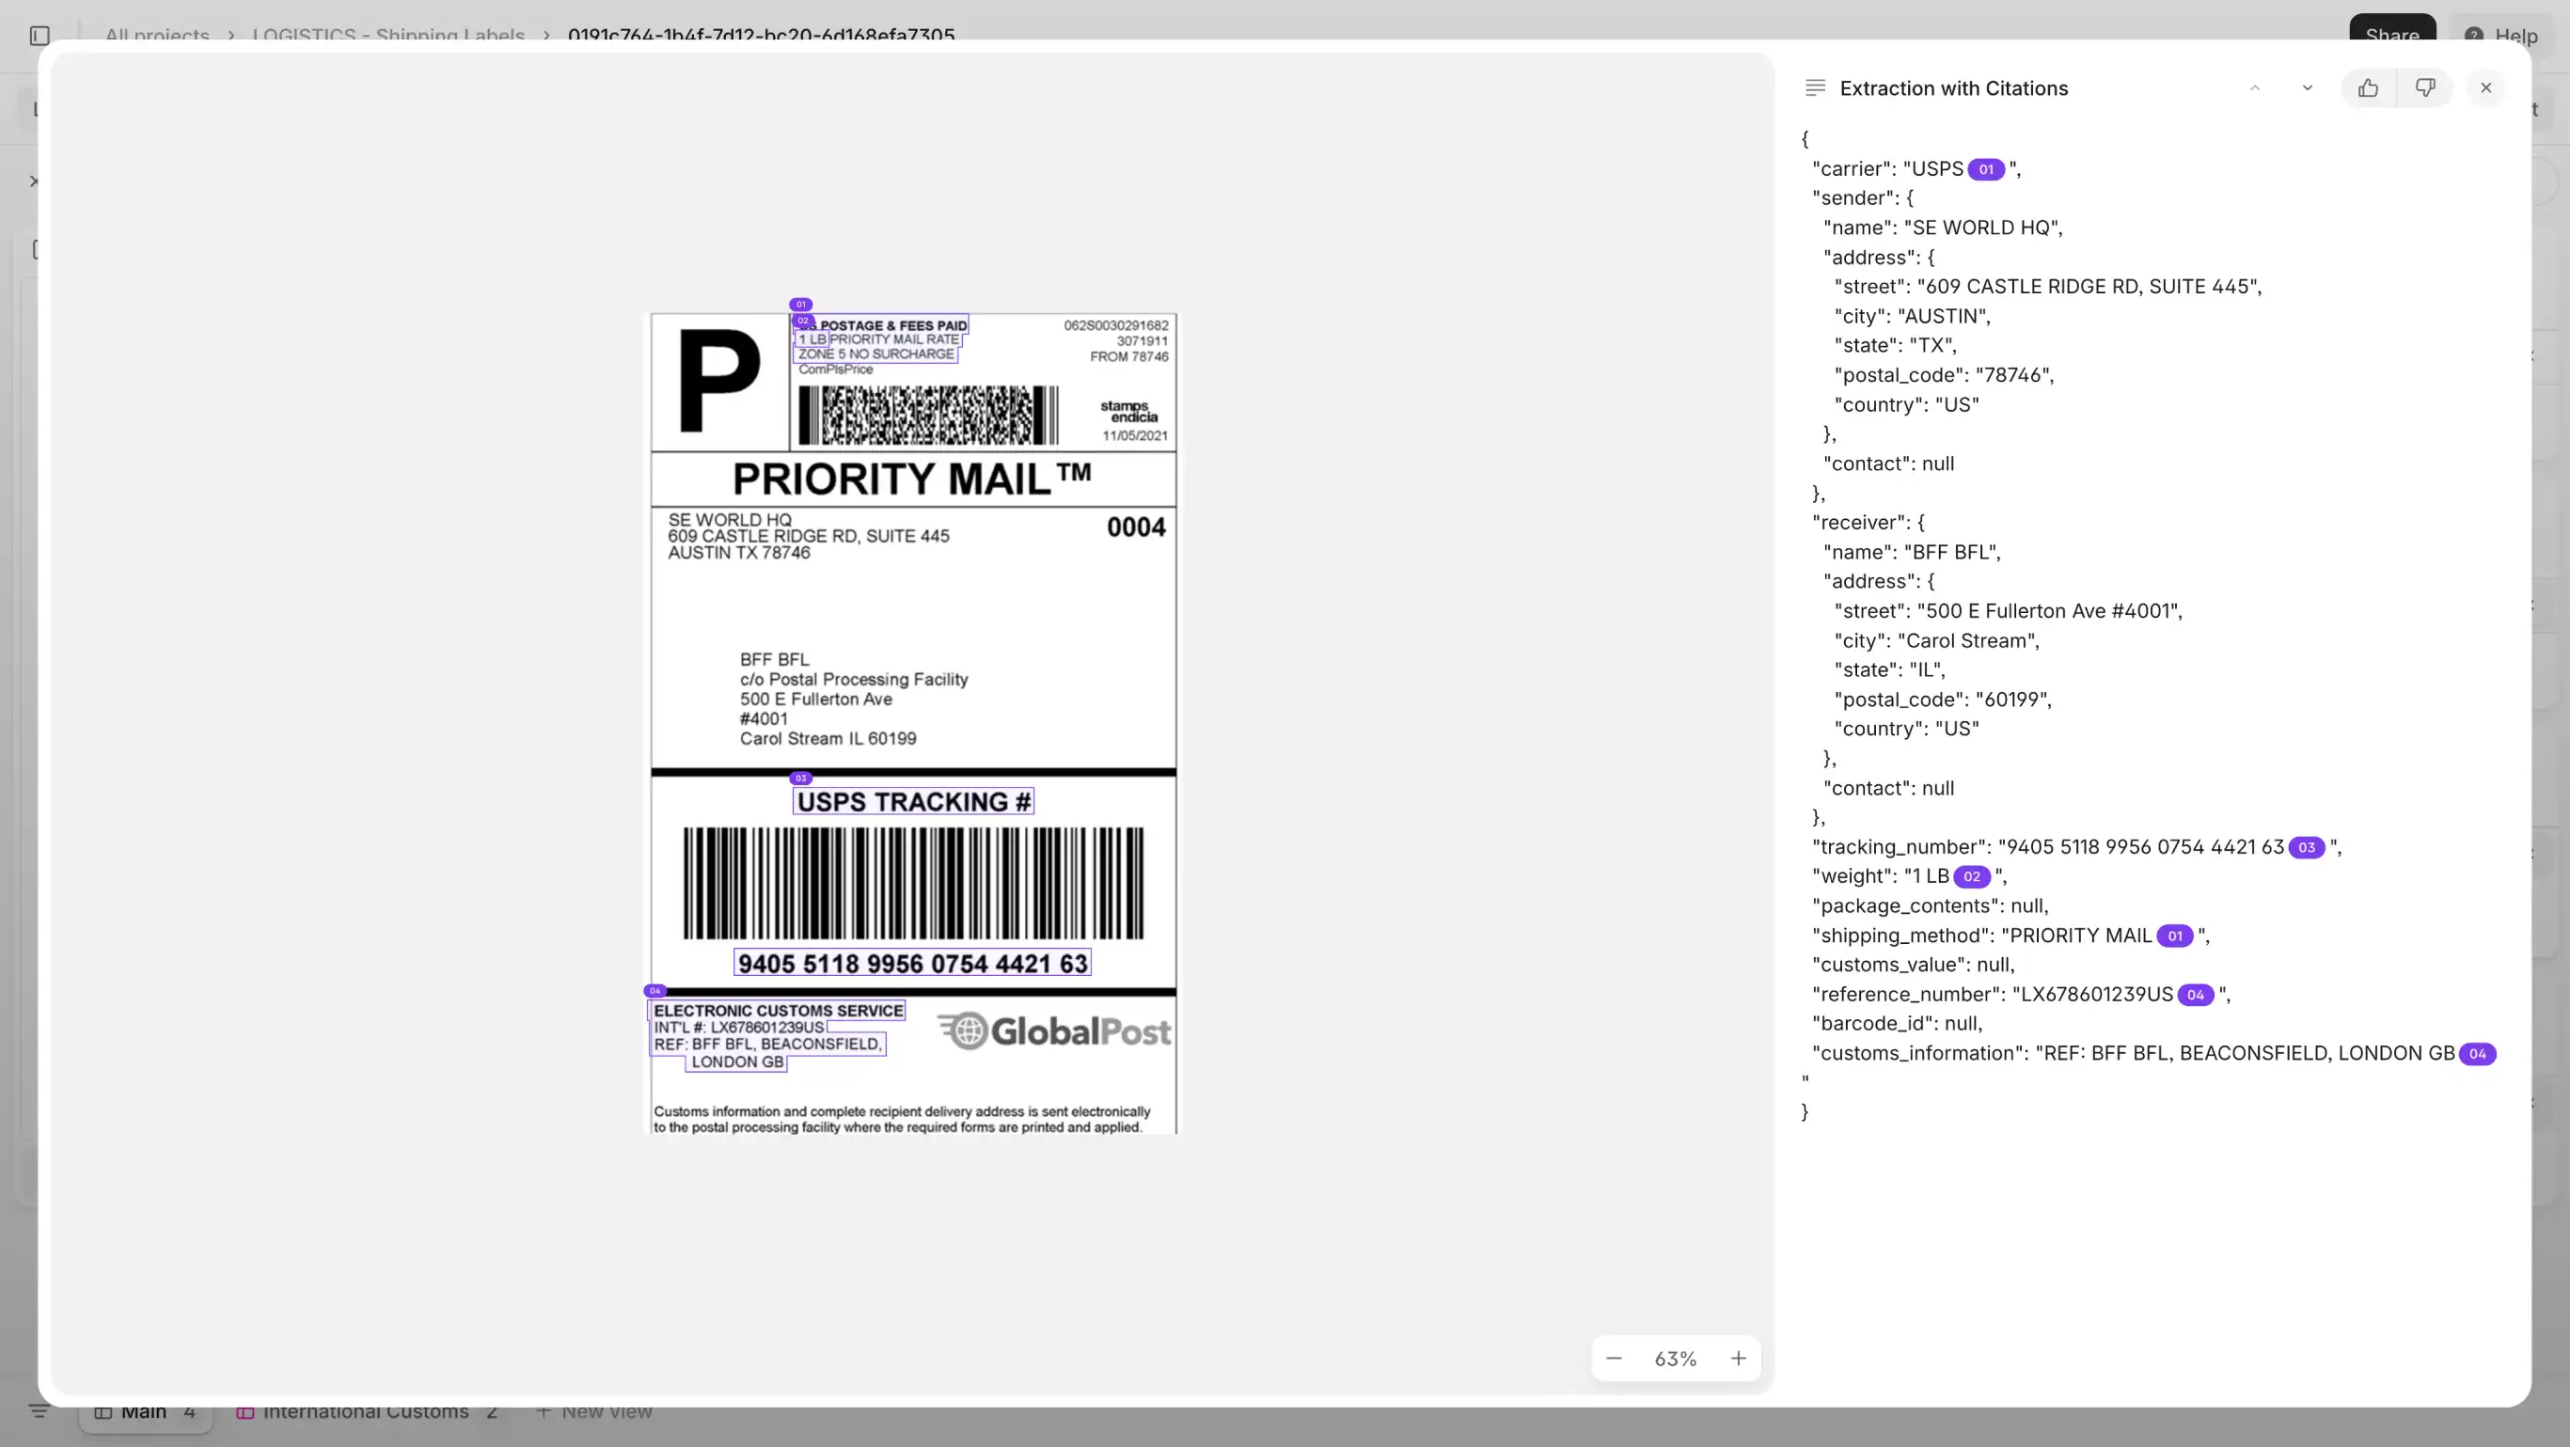Click the share button in top right
The width and height of the screenshot is (2570, 1447).
2391,28
